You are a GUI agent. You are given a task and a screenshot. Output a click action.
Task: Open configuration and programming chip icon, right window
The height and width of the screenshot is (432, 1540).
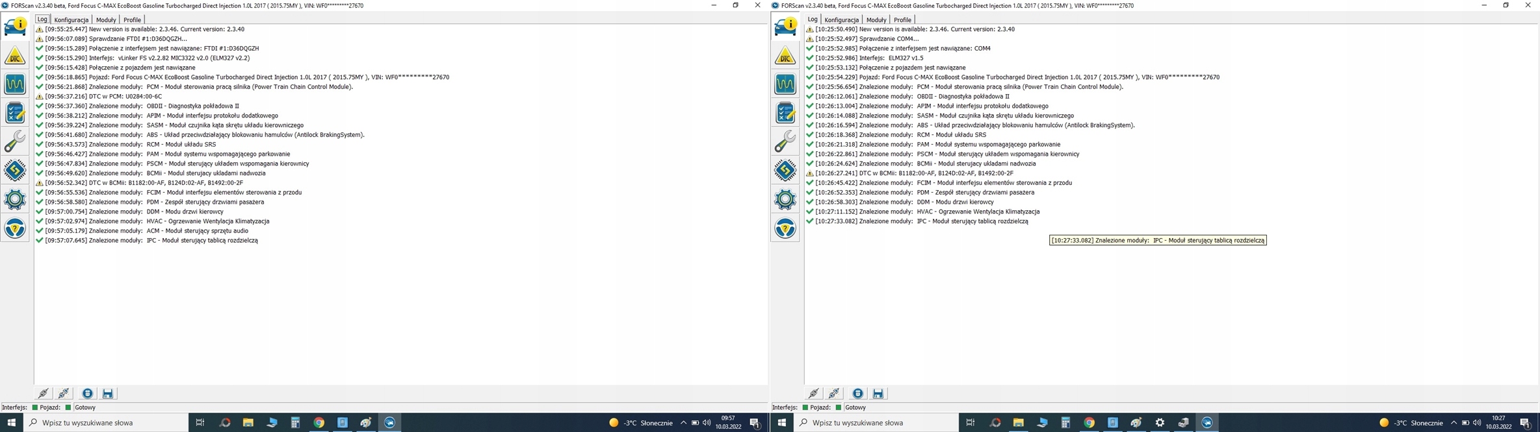click(x=785, y=171)
